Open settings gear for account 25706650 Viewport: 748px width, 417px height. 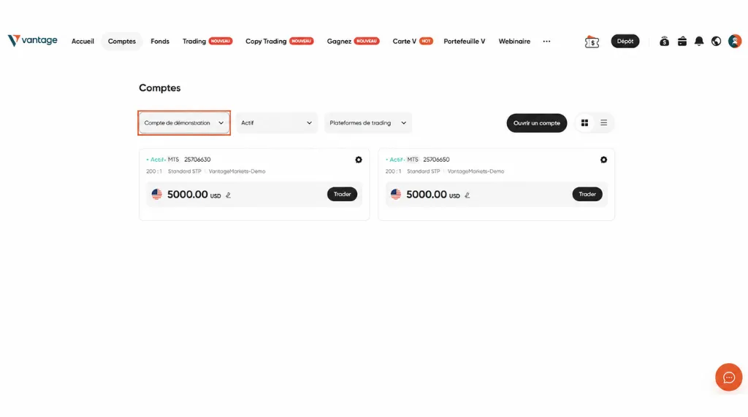[x=603, y=160]
